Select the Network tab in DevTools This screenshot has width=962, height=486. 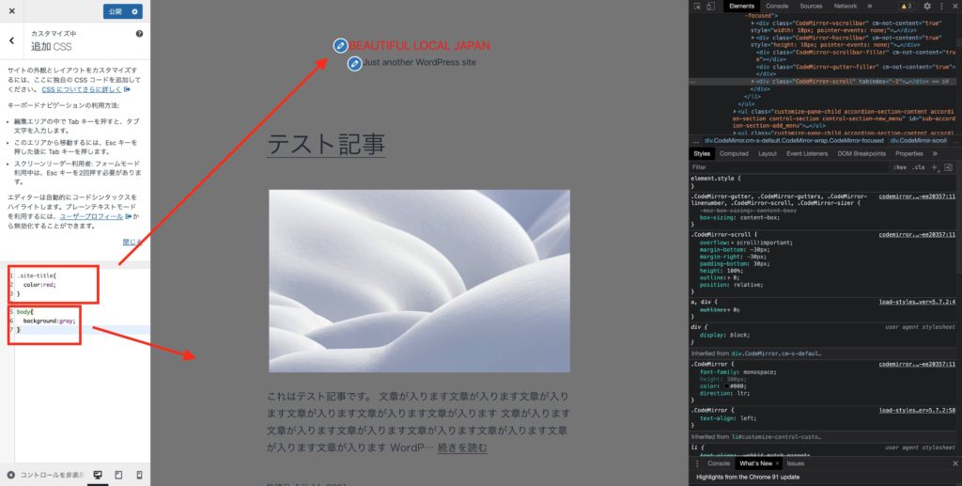pos(846,7)
